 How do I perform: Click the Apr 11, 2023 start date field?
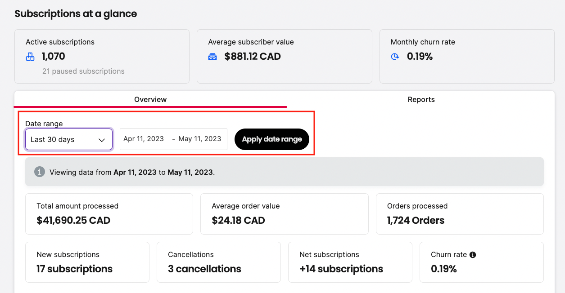click(x=144, y=139)
